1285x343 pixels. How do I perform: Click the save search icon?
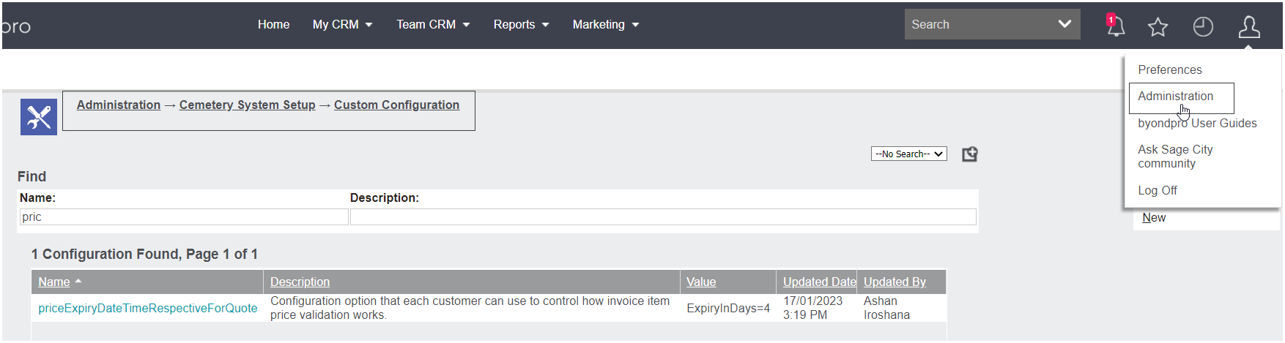[969, 154]
